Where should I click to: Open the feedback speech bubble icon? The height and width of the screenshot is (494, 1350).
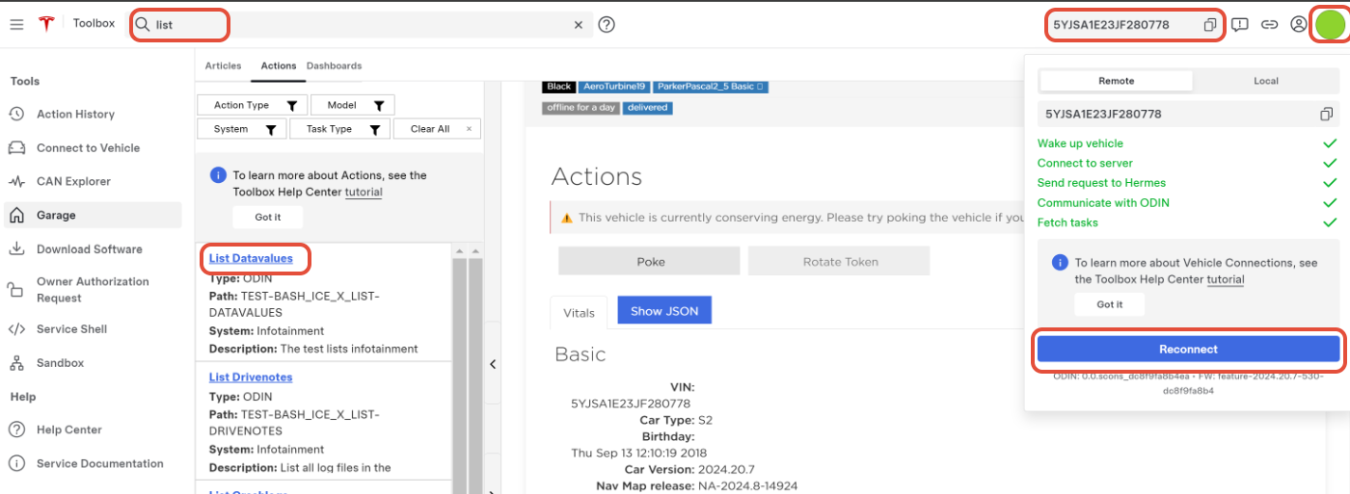[1241, 25]
